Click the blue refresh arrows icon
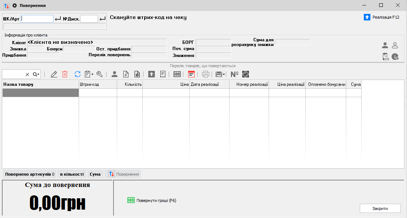 77,74
